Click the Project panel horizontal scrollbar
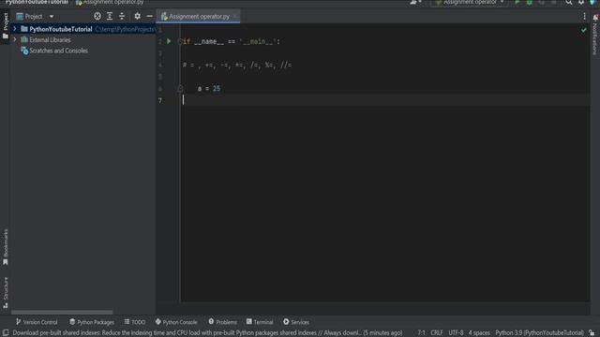The width and height of the screenshot is (600, 337). pos(62,312)
